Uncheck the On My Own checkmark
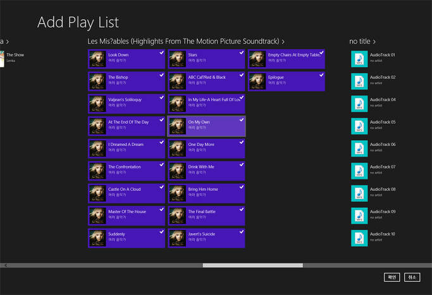 pyautogui.click(x=242, y=120)
